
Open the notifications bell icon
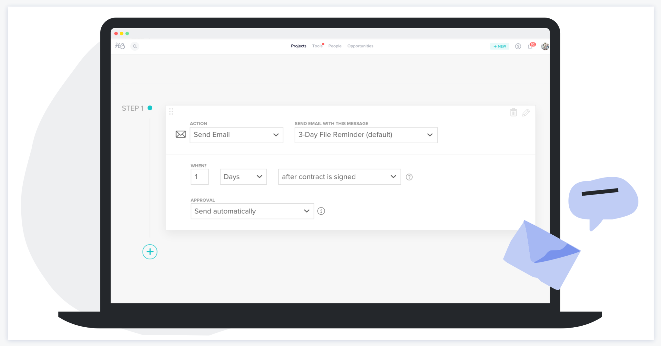click(530, 46)
